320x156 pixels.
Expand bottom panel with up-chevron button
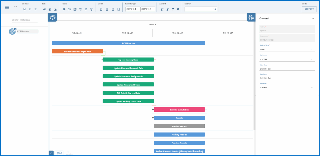click(x=51, y=153)
